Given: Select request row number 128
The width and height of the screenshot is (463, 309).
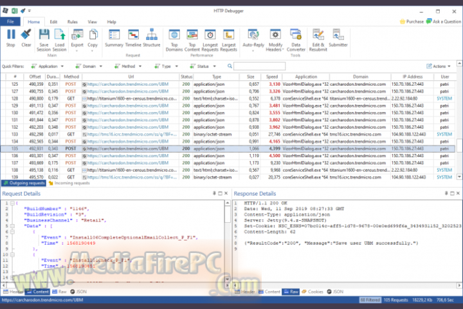Looking at the screenshot, I should click(x=228, y=98).
